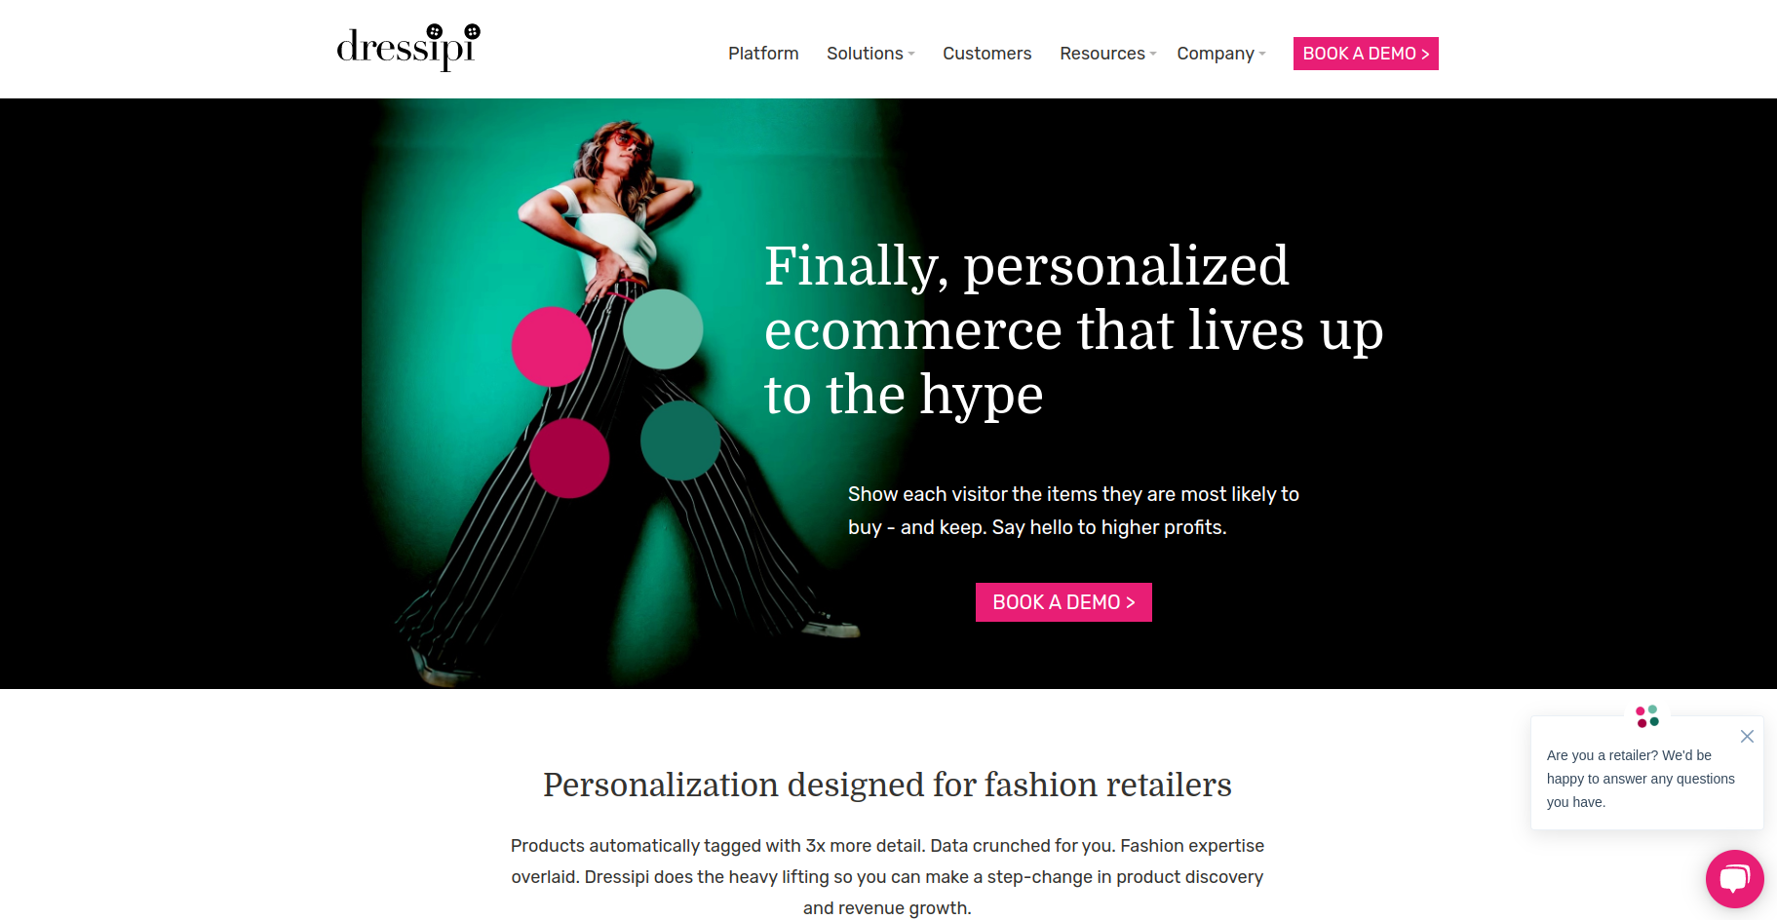Go to the Customers page
The width and height of the screenshot is (1777, 920).
(x=986, y=54)
